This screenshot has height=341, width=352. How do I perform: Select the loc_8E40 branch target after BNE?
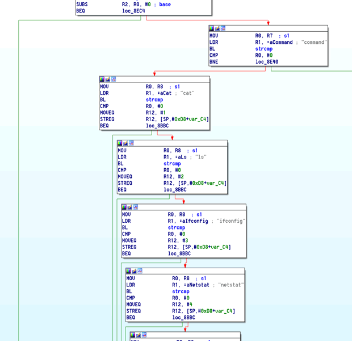click(x=266, y=63)
